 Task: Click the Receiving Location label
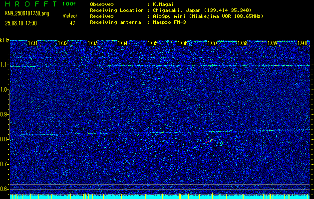pos(117,10)
